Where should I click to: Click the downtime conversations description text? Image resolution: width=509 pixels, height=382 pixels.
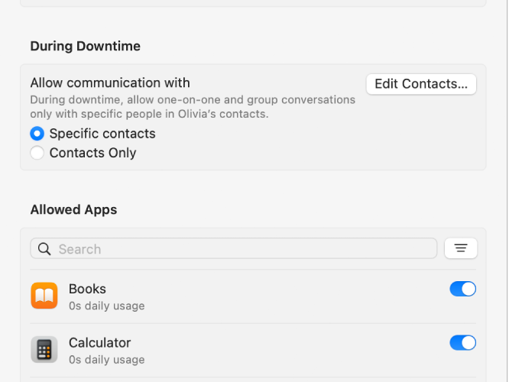tap(193, 107)
